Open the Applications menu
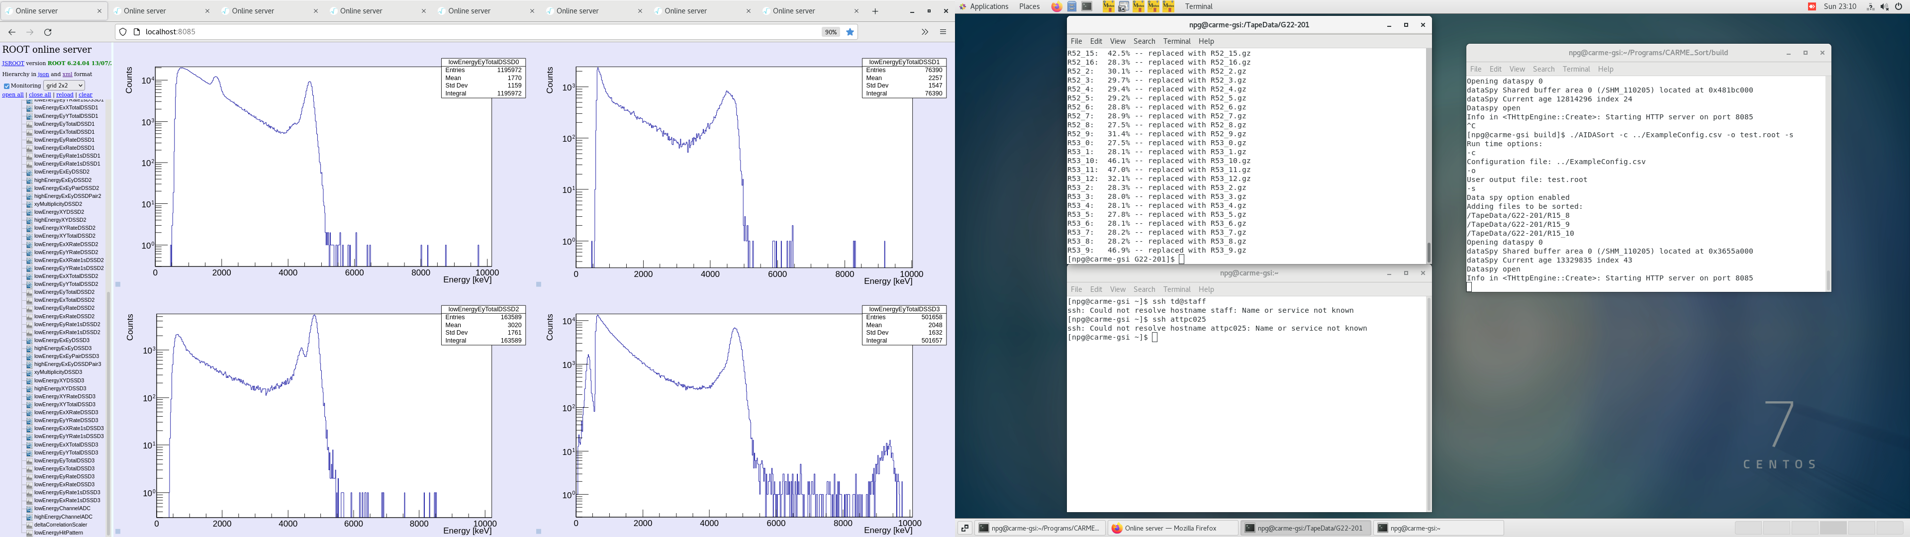Image resolution: width=1910 pixels, height=537 pixels. (988, 6)
